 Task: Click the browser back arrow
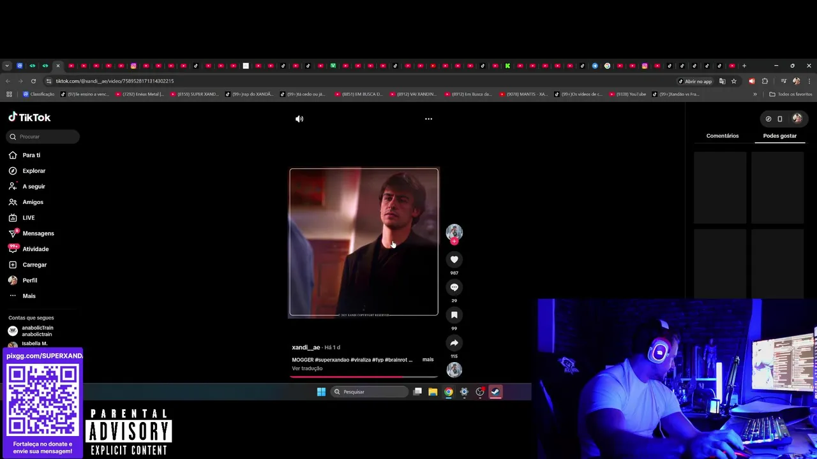8,81
